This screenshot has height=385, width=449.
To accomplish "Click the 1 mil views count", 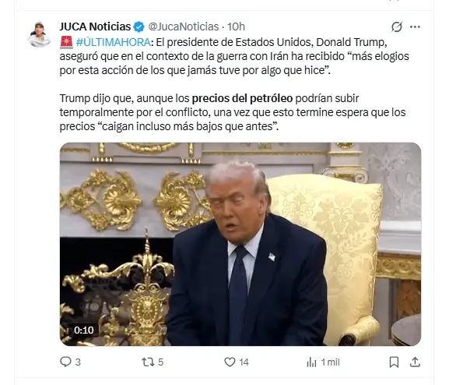I will coord(330,362).
